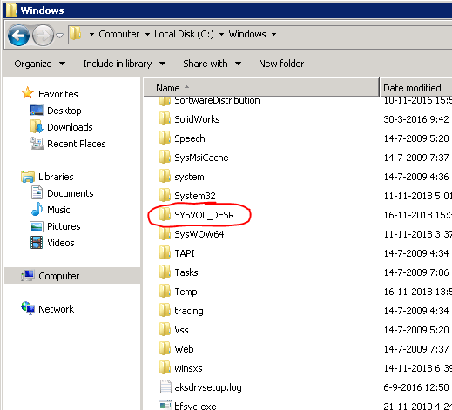Screen dimensions: 452x410
Task: Select the system folder icon
Action: point(165,177)
